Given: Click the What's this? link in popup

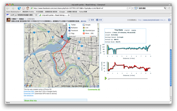Looking at the screenshot, I should pyautogui.click(x=72, y=36).
